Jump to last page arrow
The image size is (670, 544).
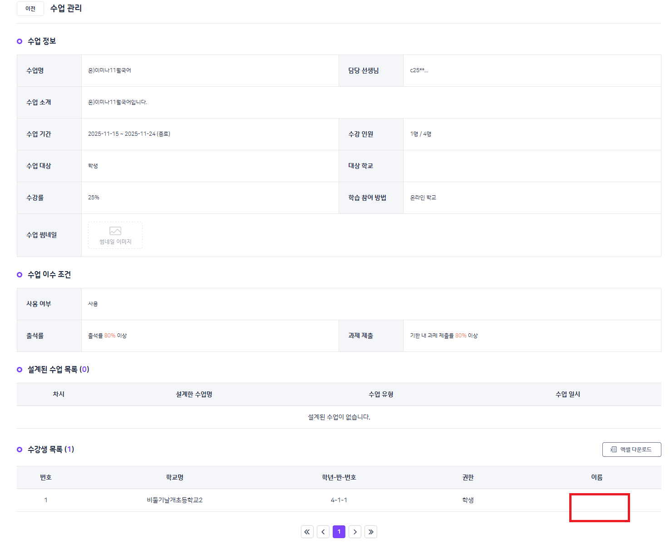371,532
